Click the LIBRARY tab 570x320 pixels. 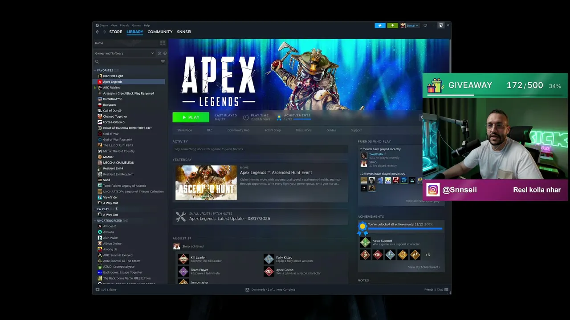(x=135, y=32)
